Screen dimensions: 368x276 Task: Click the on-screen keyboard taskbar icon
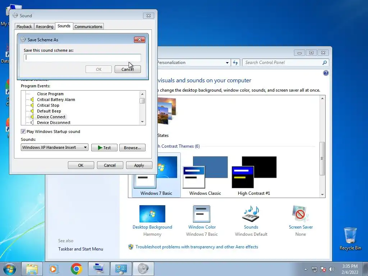[99, 269]
